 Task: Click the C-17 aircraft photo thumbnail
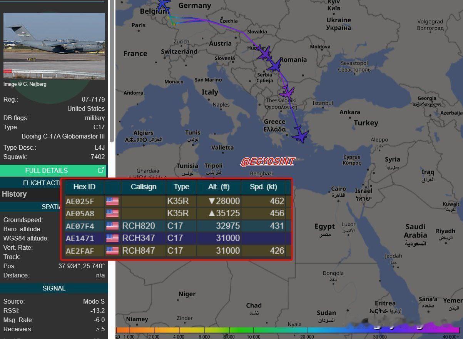pos(54,46)
